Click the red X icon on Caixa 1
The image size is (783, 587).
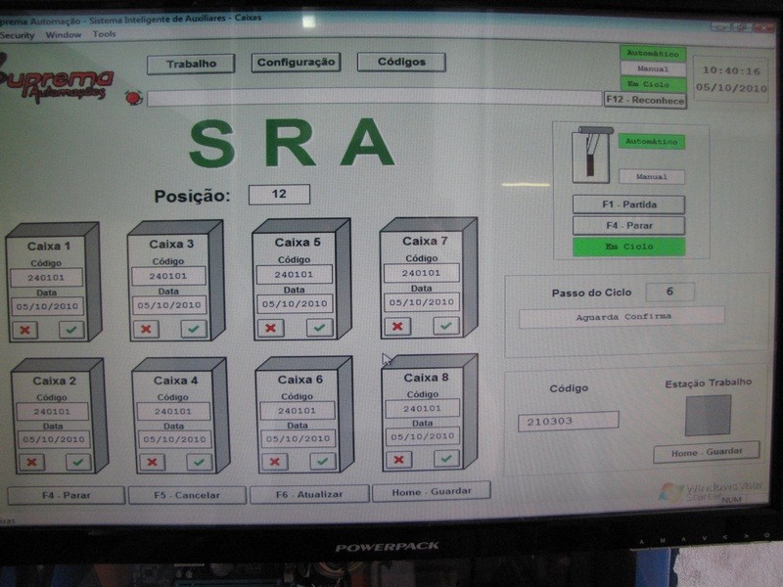click(x=25, y=331)
